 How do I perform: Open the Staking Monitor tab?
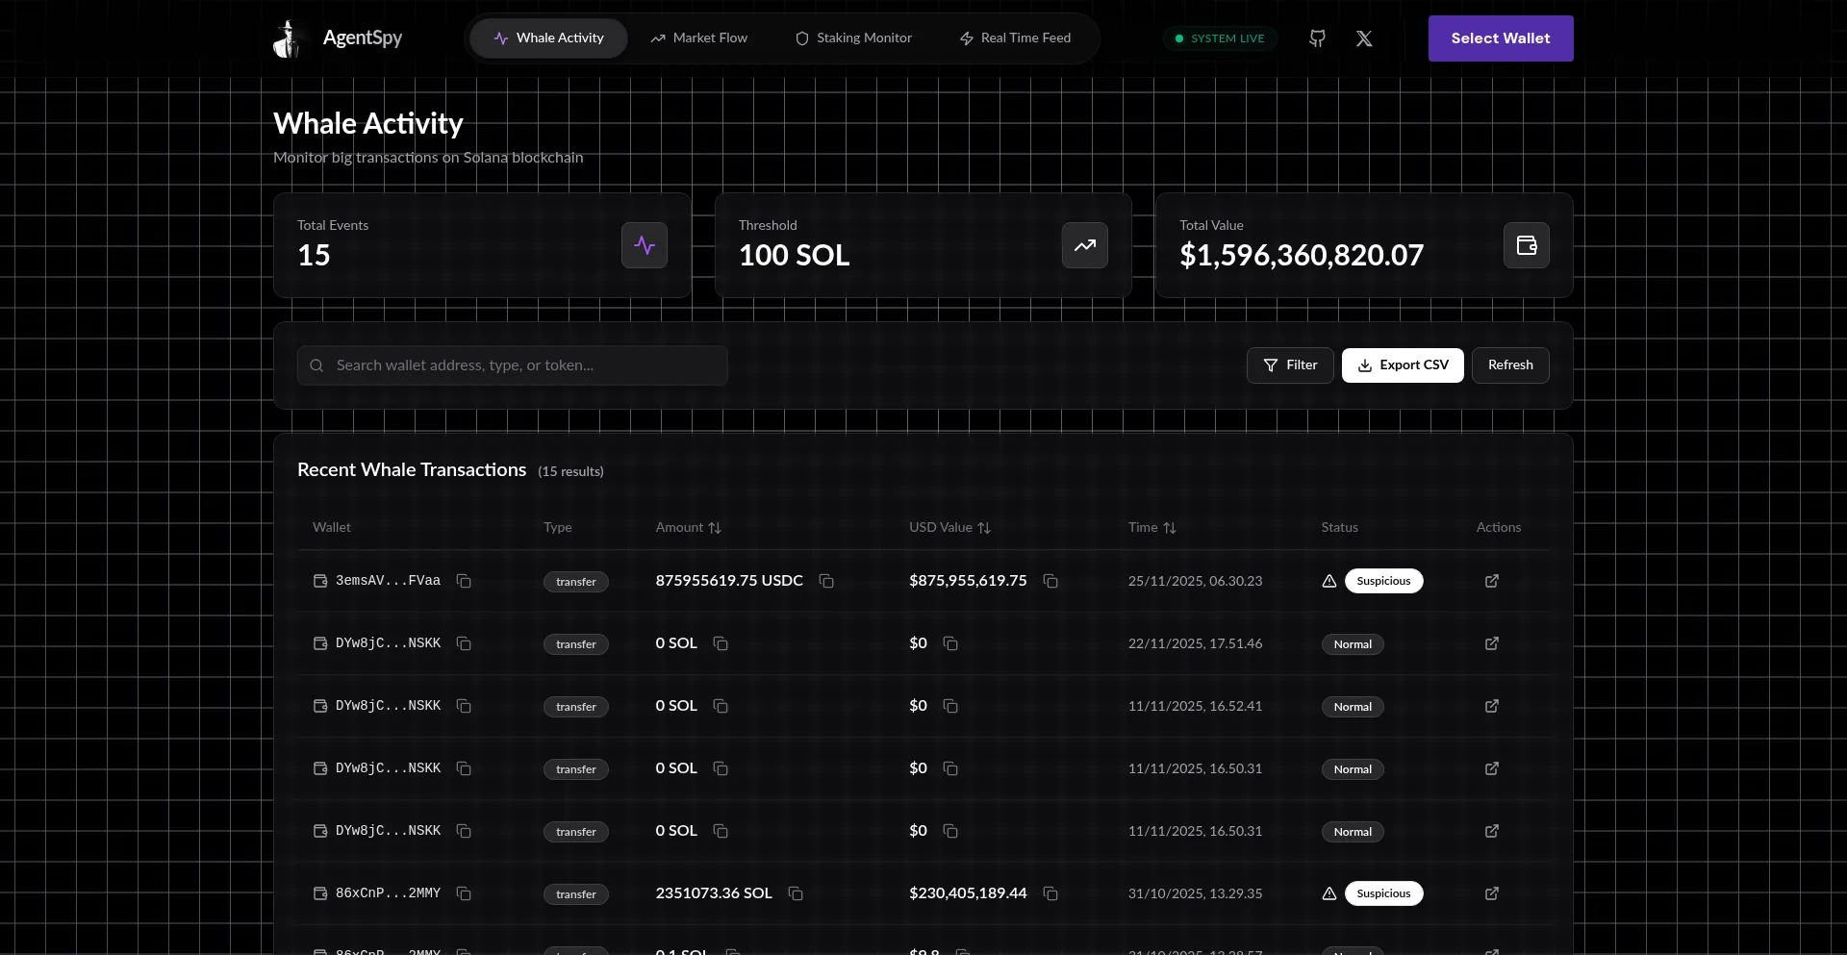point(853,38)
